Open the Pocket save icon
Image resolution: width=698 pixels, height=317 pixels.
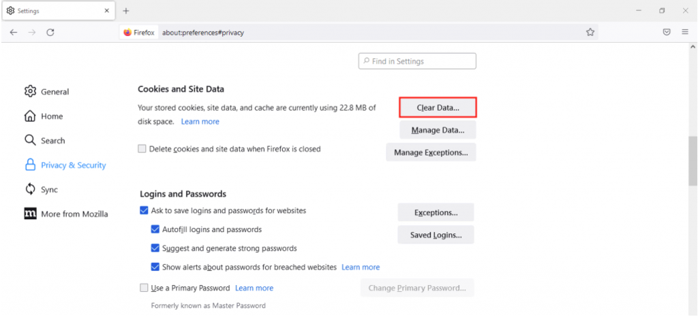pyautogui.click(x=667, y=32)
